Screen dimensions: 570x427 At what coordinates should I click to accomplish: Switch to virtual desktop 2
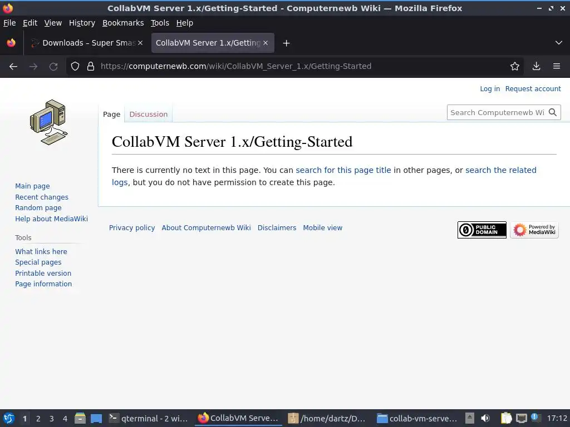(x=38, y=419)
